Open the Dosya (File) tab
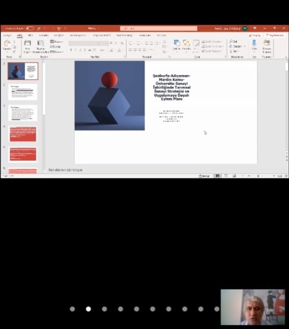Viewport: 289px width, 329px height. (7, 35)
